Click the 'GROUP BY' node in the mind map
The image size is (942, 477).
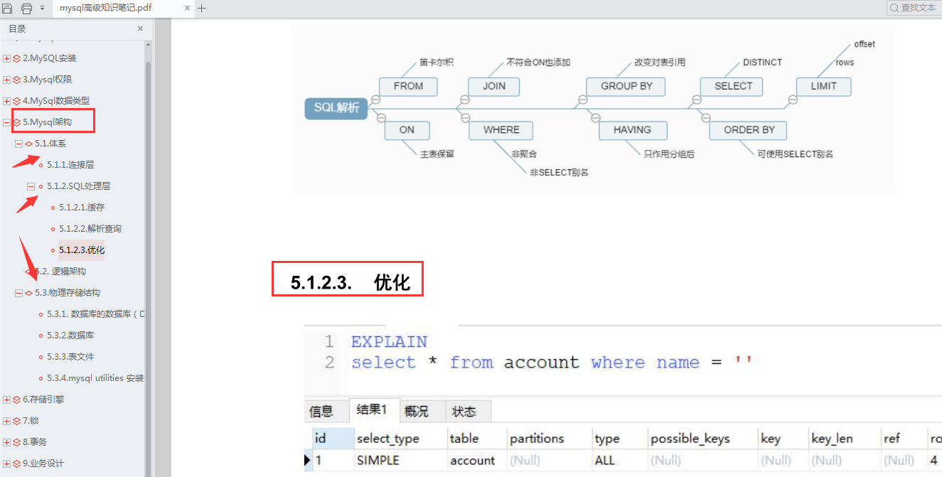pyautogui.click(x=626, y=86)
